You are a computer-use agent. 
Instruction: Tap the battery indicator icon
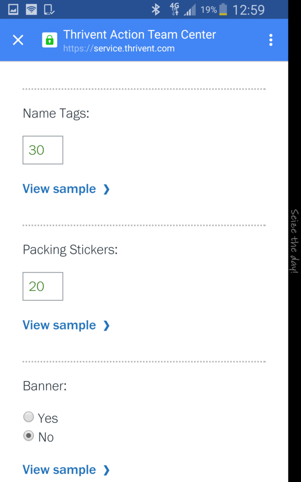point(223,9)
